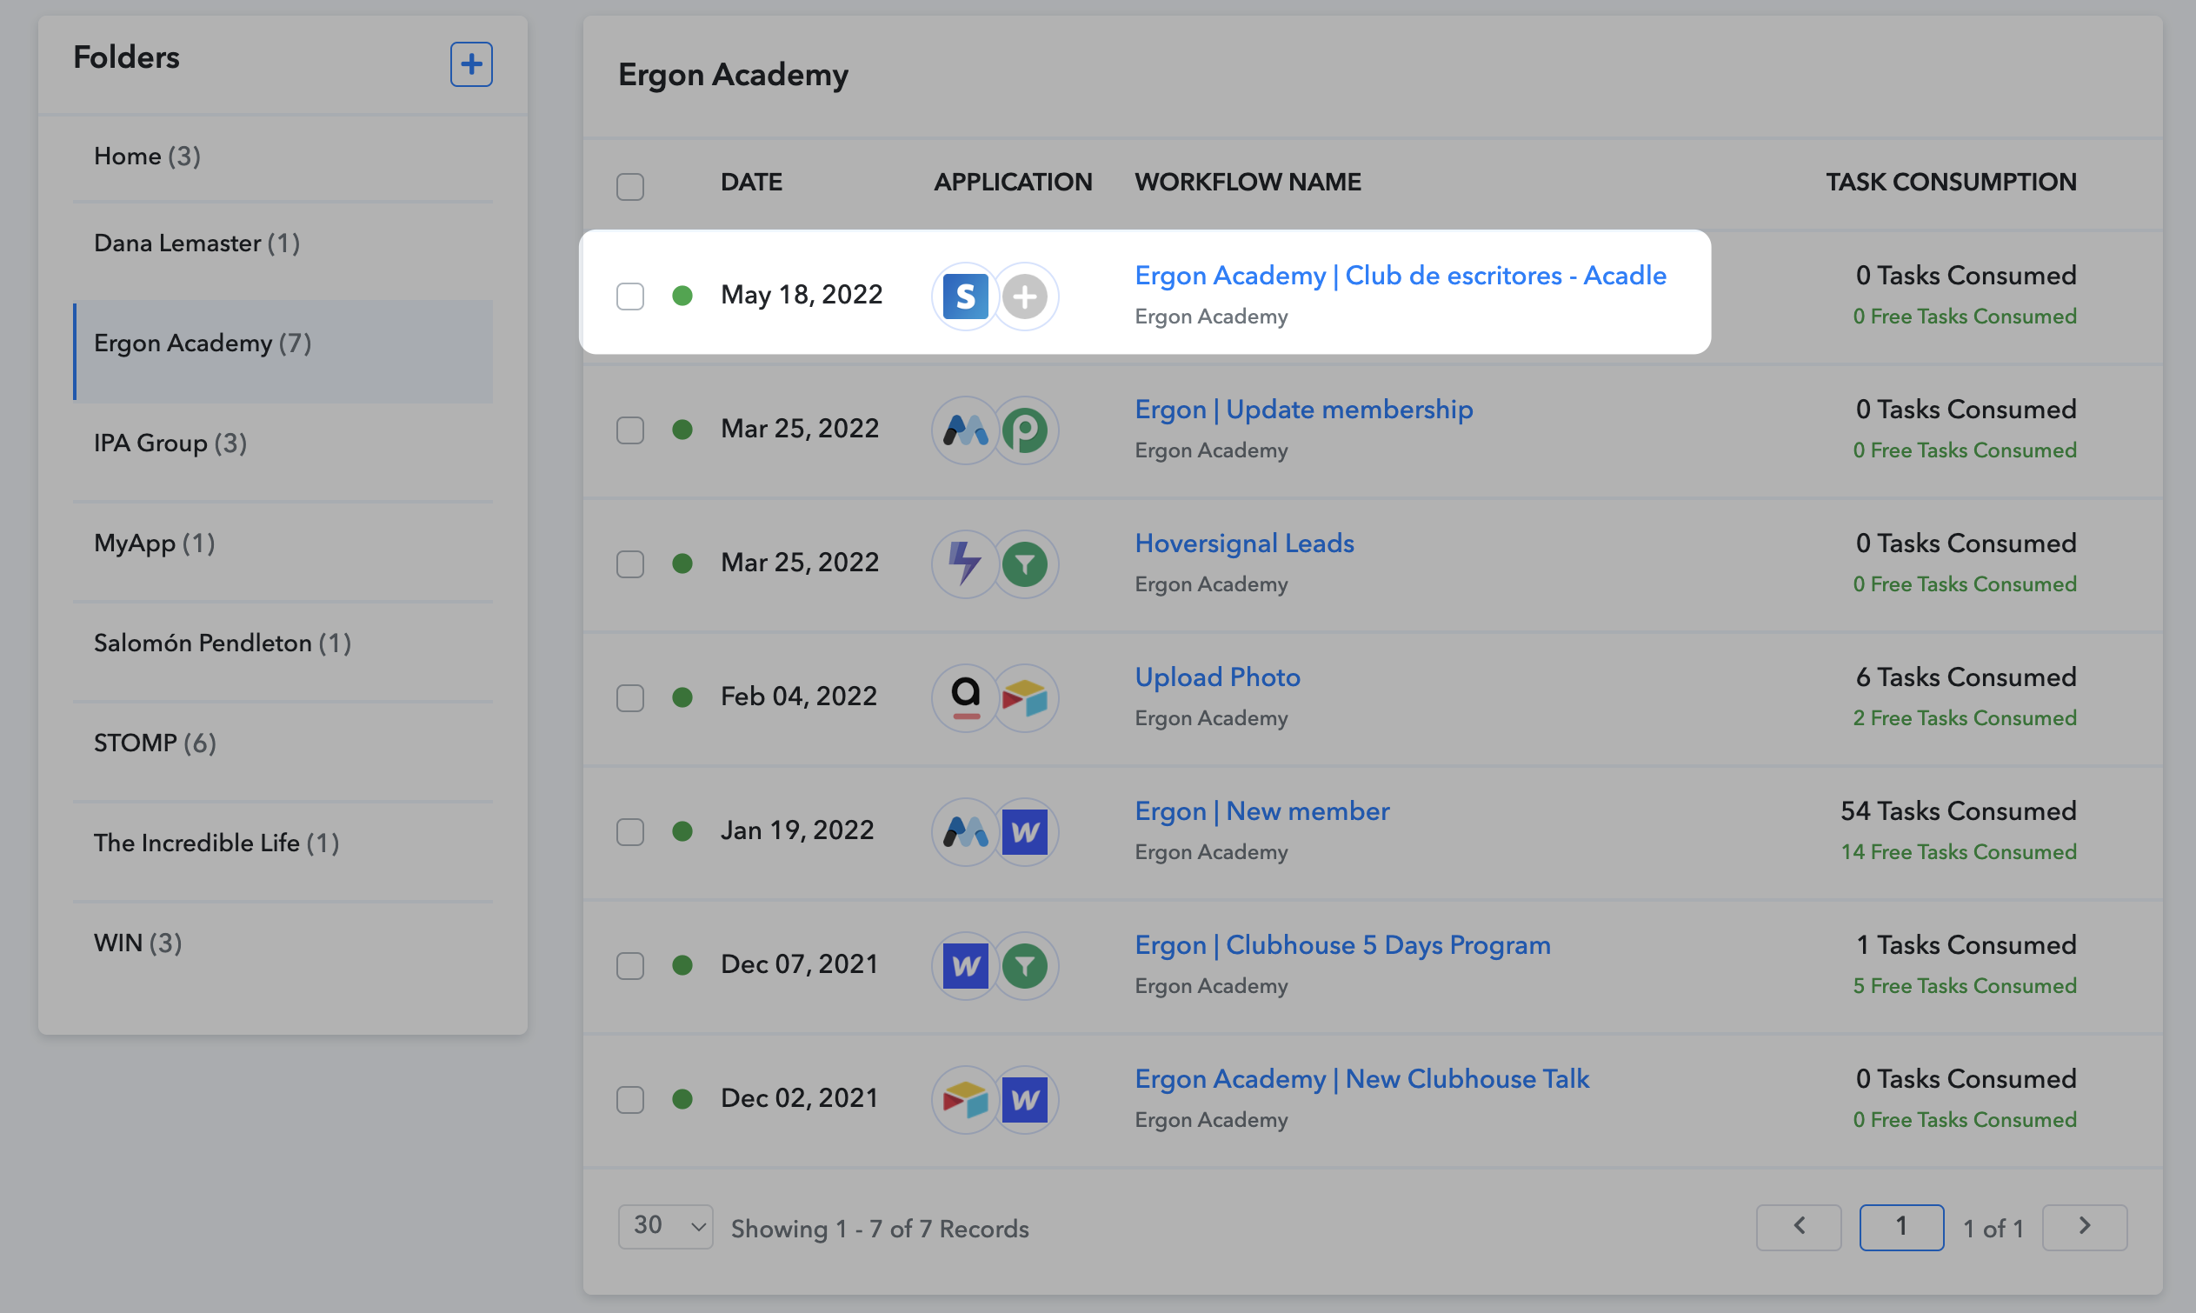The image size is (2196, 1313).
Task: Add a new folder with plus icon
Action: 471,64
